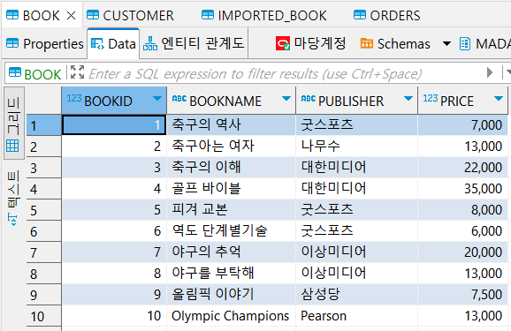
Task: Click the BOOK table label in filter bar
Action: tap(42, 74)
